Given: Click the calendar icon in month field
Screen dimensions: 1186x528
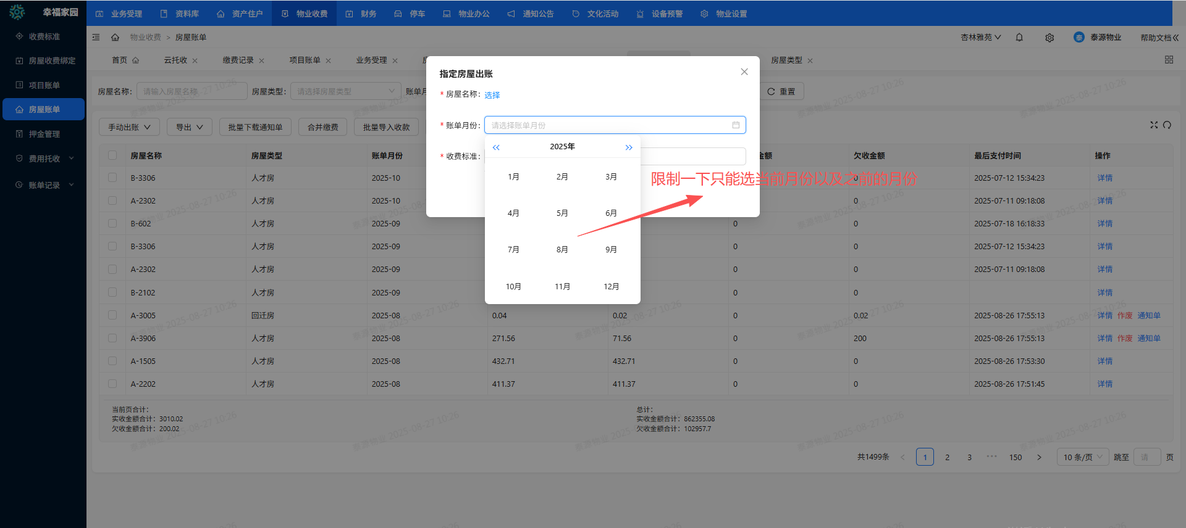Looking at the screenshot, I should [x=736, y=125].
